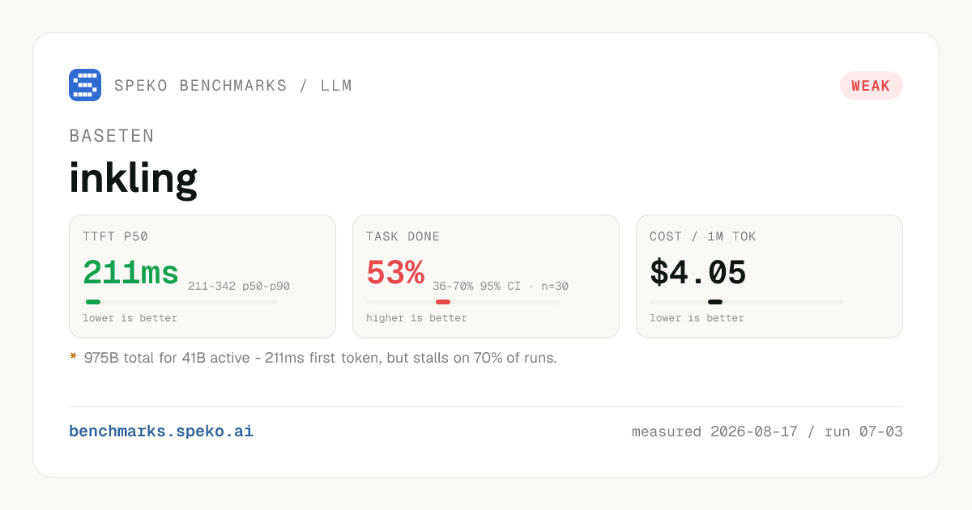Open the benchmarks.speko.ai link
Image resolution: width=972 pixels, height=510 pixels.
[x=161, y=431]
